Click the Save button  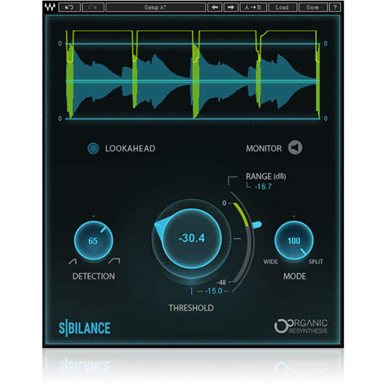[313, 7]
